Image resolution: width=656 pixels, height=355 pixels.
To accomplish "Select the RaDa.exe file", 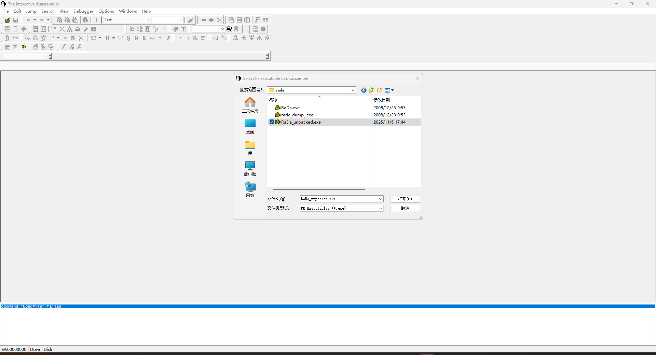I will [x=290, y=108].
